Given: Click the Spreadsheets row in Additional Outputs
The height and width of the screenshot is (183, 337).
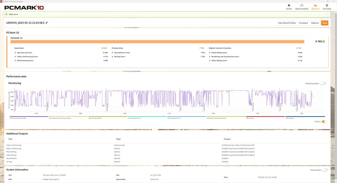Looking at the screenshot, I should click(x=167, y=158).
